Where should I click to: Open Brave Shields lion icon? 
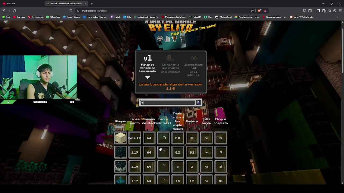(x=259, y=11)
